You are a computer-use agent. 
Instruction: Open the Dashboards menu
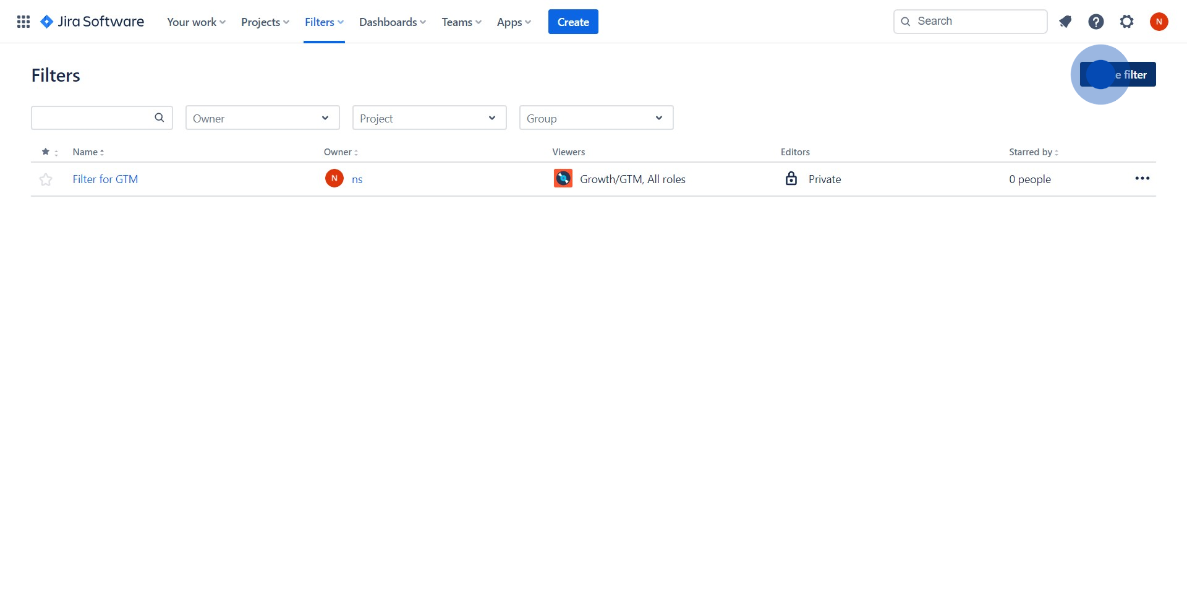(392, 22)
